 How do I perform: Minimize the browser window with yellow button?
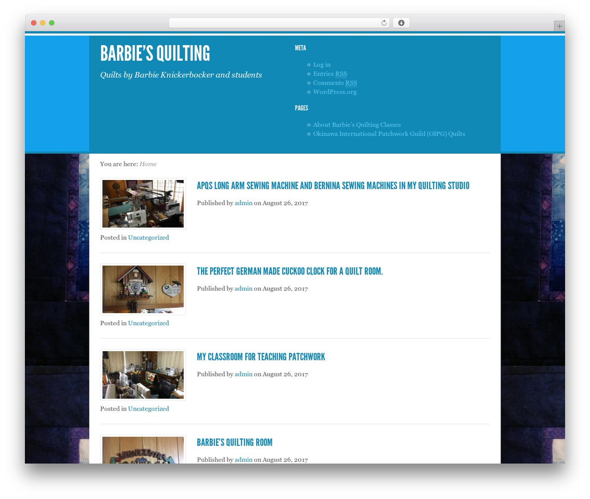tap(43, 23)
